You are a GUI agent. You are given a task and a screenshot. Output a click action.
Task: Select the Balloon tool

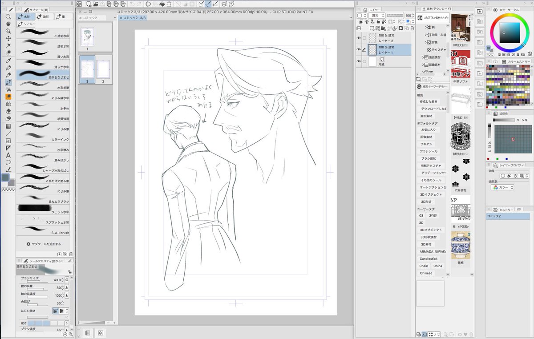coord(8,162)
